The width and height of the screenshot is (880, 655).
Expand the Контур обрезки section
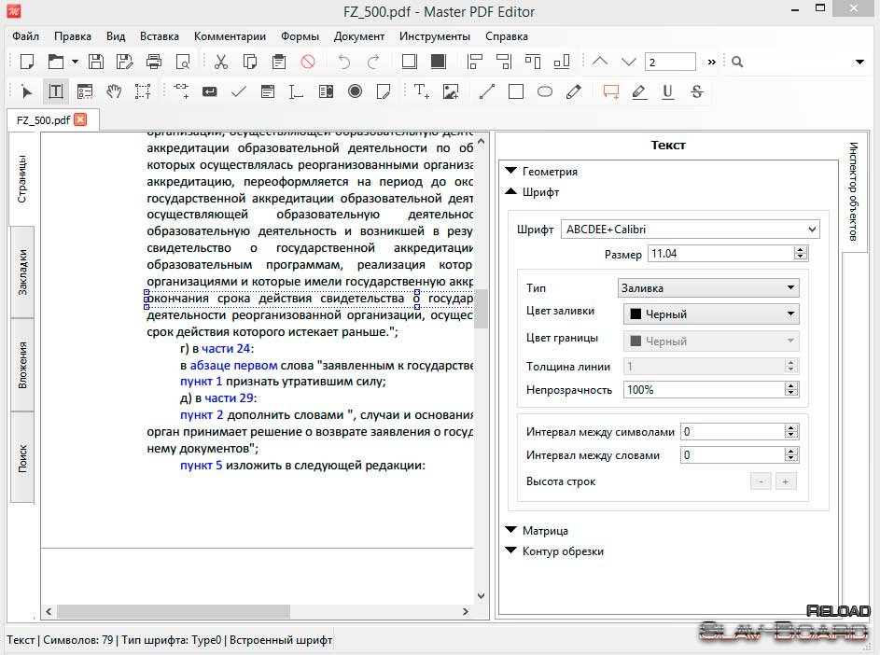point(511,551)
